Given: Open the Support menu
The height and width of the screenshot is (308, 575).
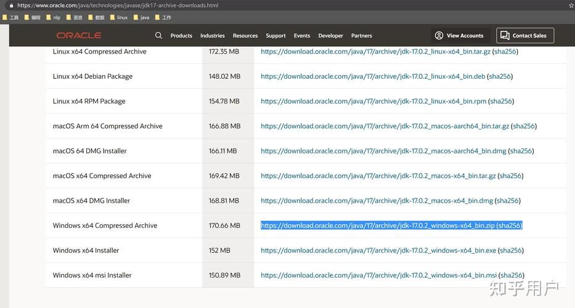Looking at the screenshot, I should 275,36.
